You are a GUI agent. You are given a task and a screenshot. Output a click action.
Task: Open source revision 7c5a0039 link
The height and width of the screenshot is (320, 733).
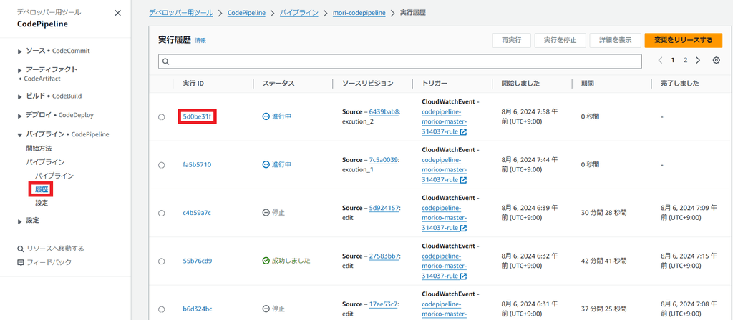[x=384, y=160]
